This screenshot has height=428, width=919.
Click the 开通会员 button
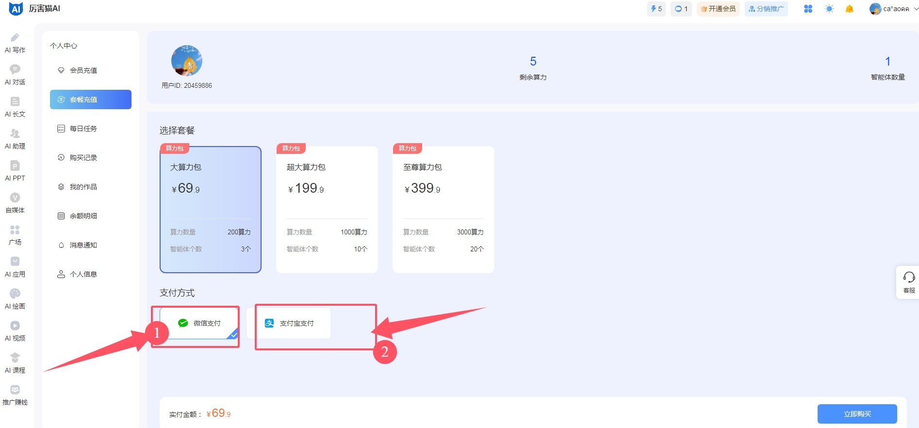coord(718,9)
